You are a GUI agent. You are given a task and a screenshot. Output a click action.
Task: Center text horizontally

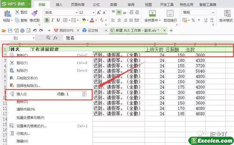click(x=119, y=20)
